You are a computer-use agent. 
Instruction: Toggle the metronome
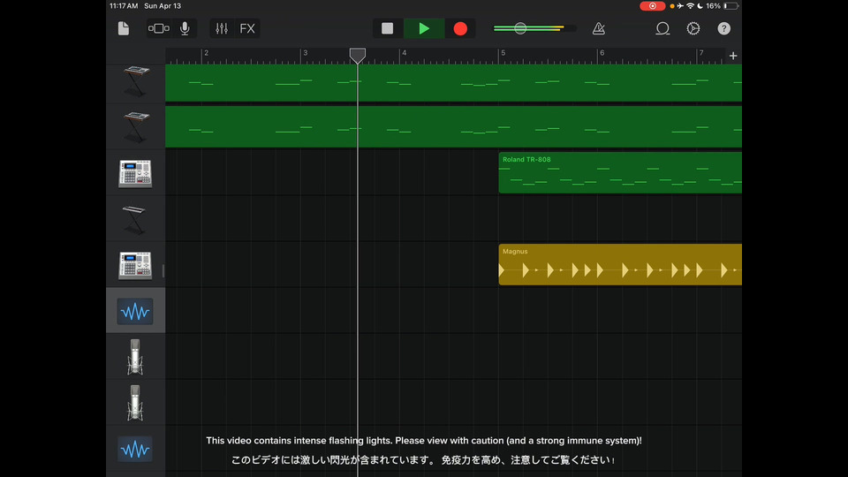[x=598, y=28]
